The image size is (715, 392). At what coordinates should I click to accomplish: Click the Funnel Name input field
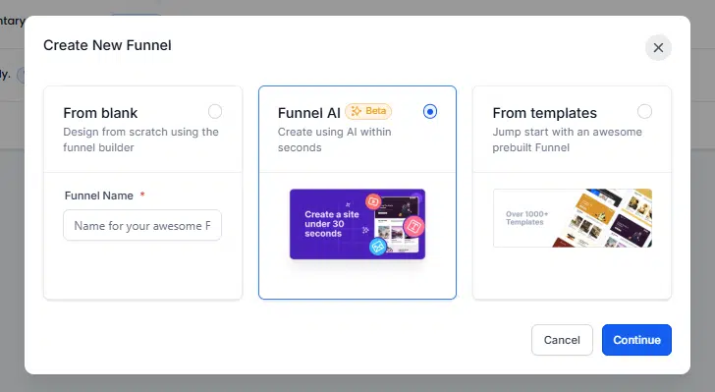(142, 225)
